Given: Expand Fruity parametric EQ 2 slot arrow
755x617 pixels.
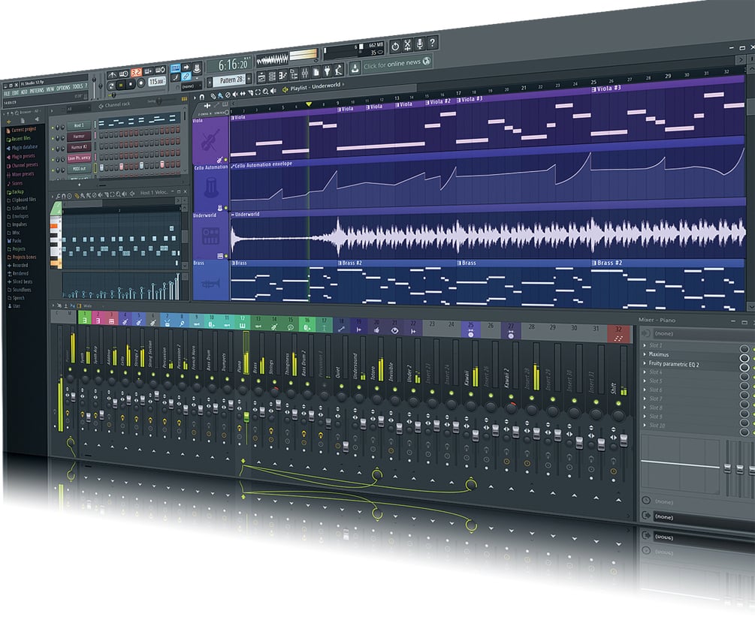Looking at the screenshot, I should (645, 363).
